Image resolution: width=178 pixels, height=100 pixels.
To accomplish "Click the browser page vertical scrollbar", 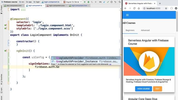I will (x=177, y=22).
